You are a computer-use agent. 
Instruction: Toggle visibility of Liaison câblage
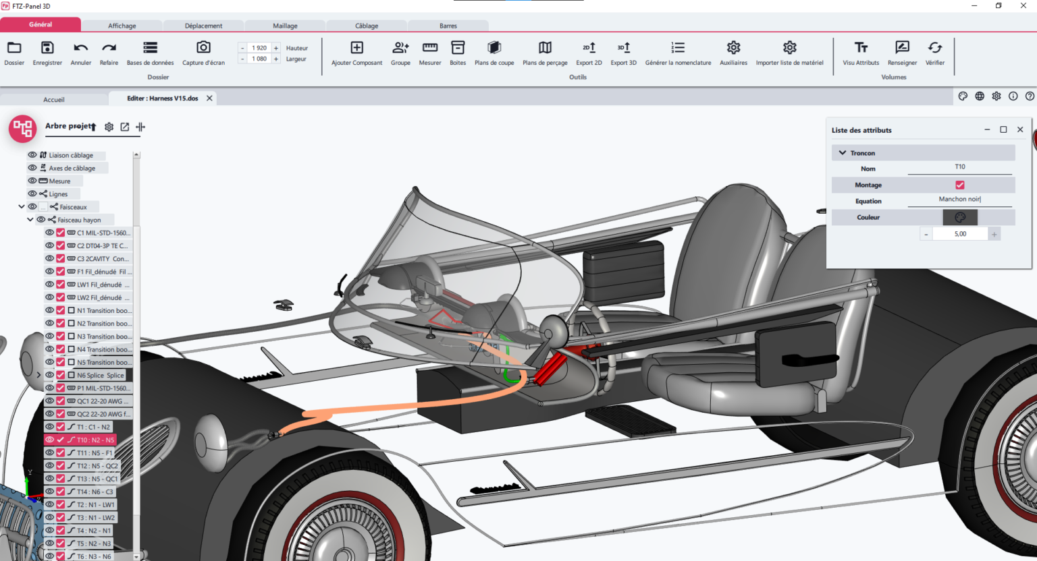click(32, 154)
